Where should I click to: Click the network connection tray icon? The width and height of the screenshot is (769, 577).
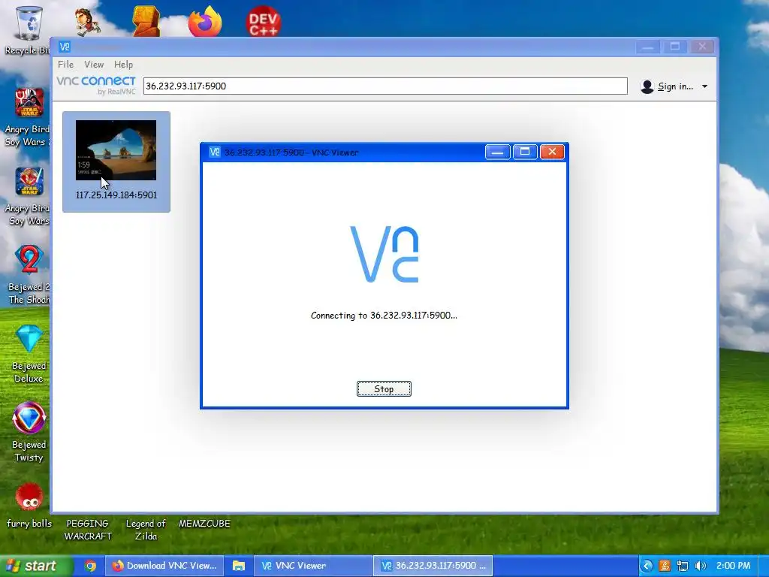(x=682, y=566)
